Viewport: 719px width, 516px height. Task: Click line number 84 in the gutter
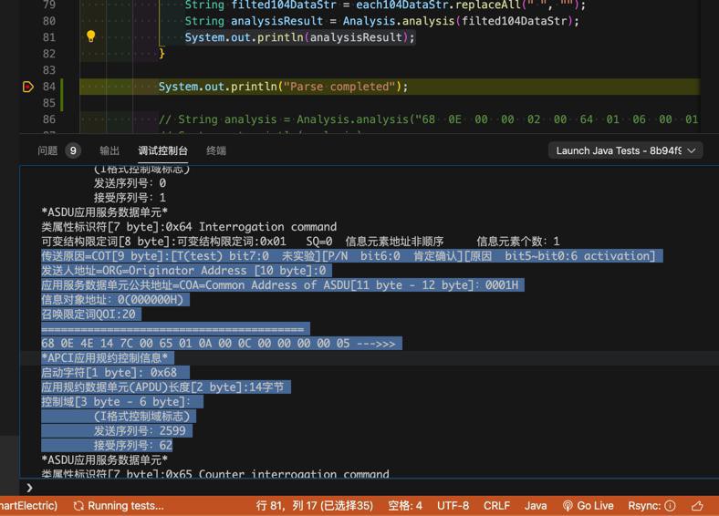pos(49,87)
